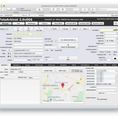
Task: Click the Sort records toolbar icon
Action: (85, 9)
